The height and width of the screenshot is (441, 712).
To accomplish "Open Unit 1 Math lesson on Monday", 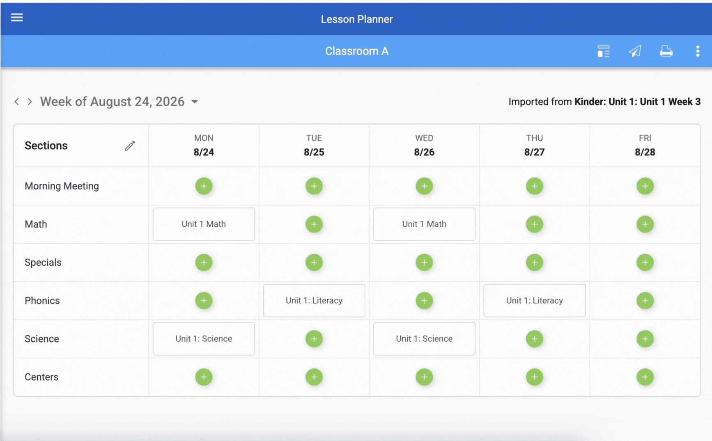I will coord(204,224).
